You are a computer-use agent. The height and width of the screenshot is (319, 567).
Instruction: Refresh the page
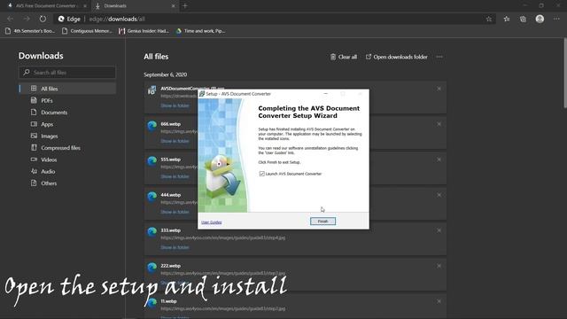[43, 19]
